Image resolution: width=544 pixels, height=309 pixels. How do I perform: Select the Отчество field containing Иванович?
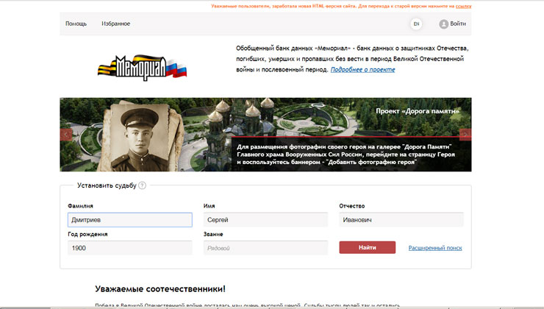[401, 219]
